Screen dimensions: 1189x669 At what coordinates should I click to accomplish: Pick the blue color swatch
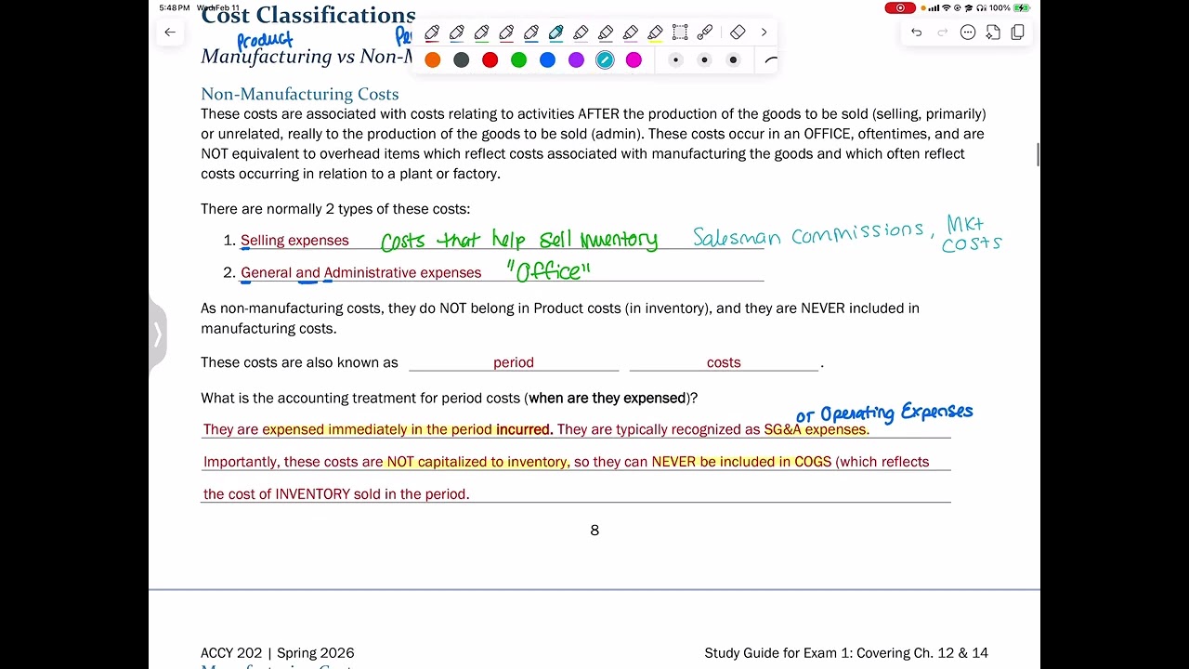[548, 60]
